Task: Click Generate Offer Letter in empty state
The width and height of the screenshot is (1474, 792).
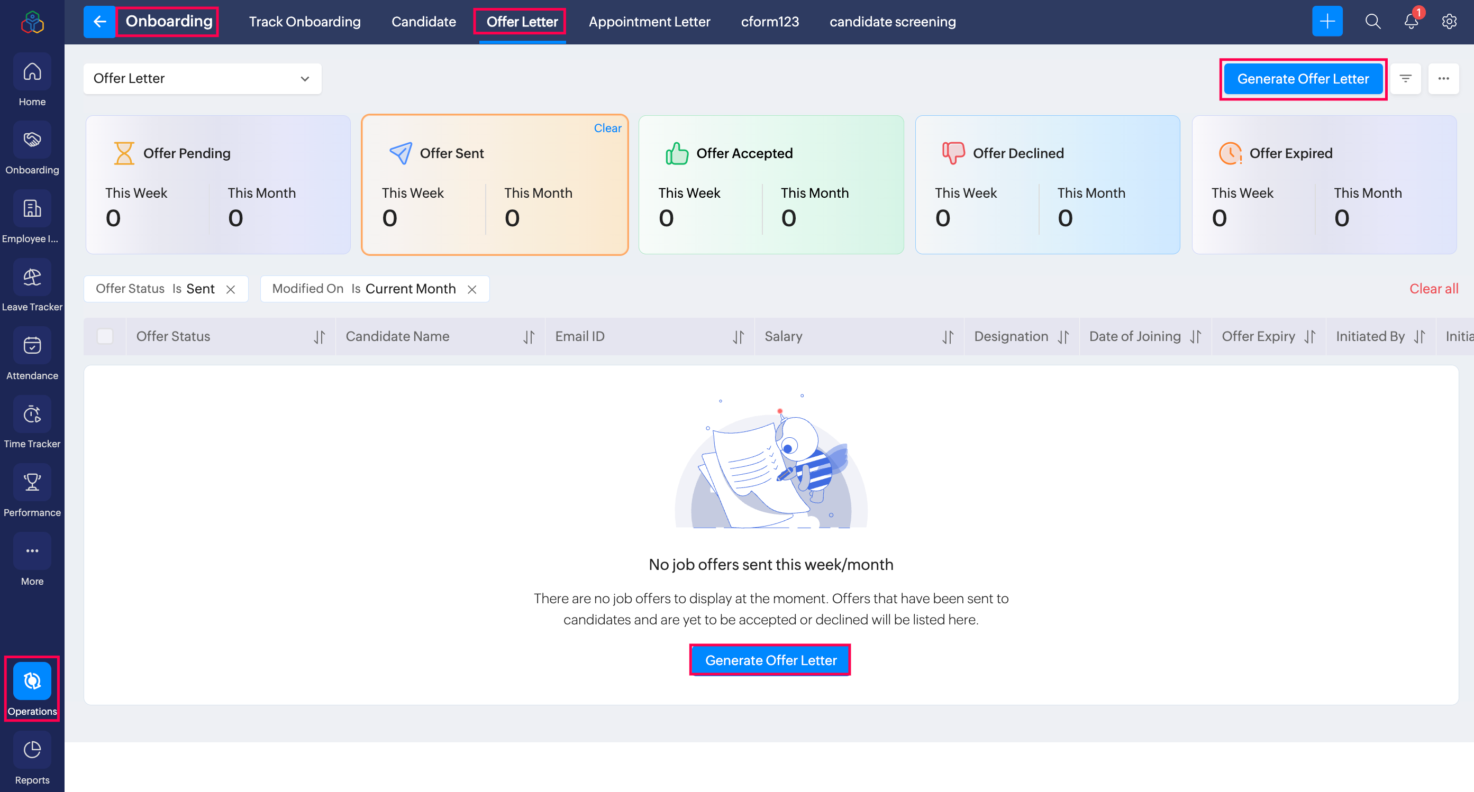Action: tap(770, 660)
